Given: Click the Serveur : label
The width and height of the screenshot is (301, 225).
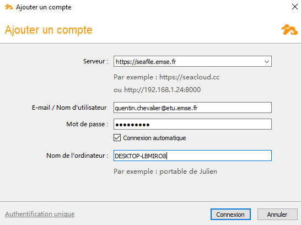Looking at the screenshot, I should (95, 61).
